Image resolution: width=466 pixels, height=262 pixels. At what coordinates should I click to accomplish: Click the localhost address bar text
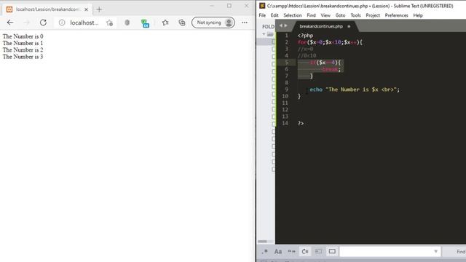(x=84, y=23)
